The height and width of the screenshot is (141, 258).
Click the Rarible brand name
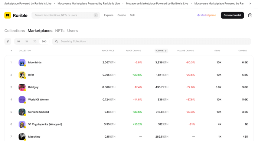coord(20,15)
